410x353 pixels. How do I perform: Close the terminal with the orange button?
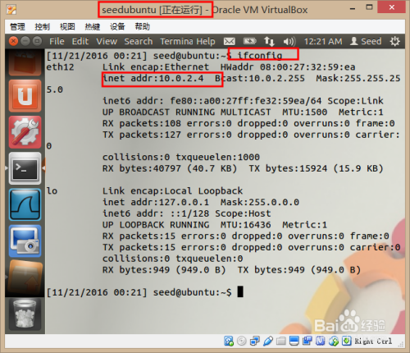click(13, 41)
